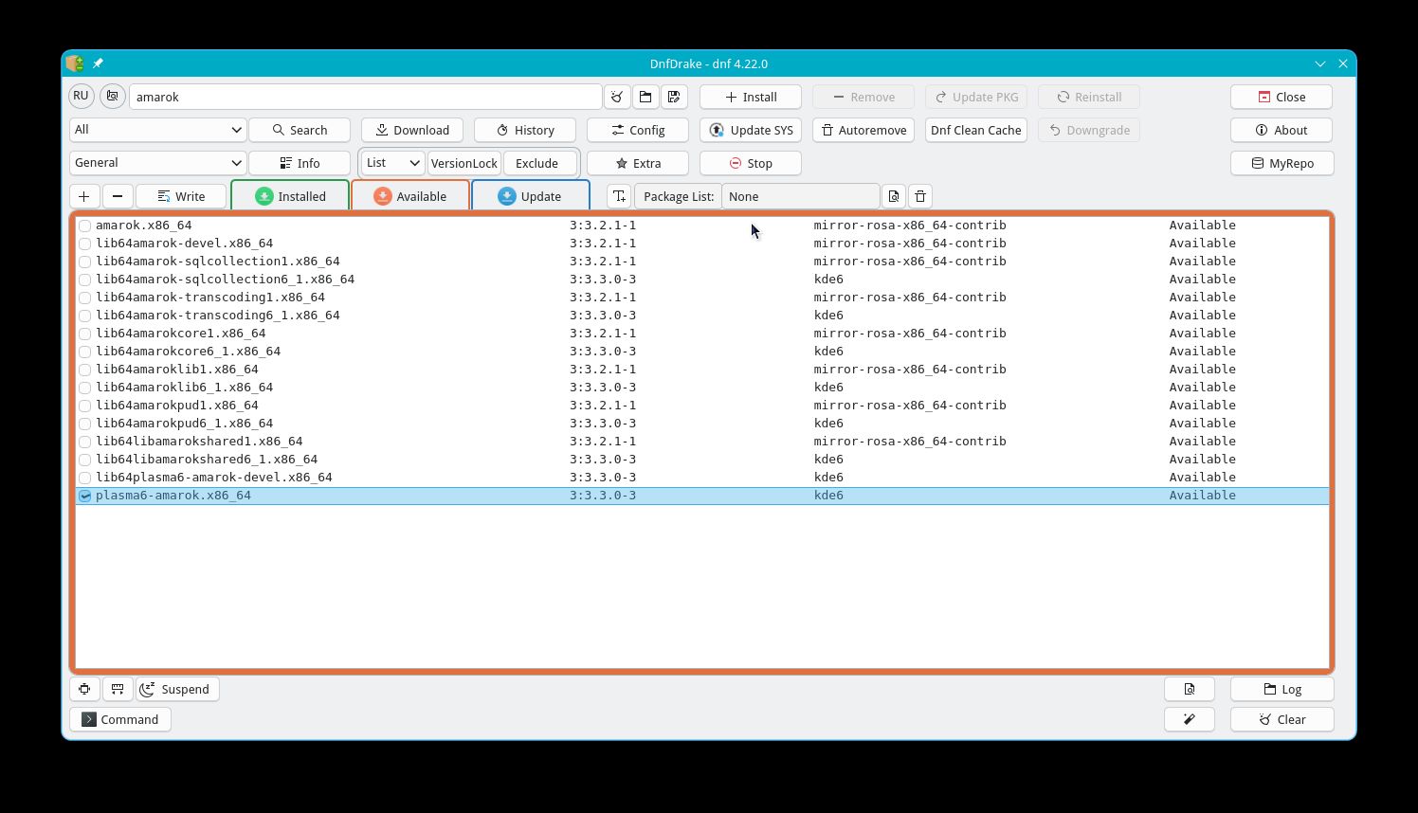The height and width of the screenshot is (813, 1418).
Task: Open the All filter dropdown
Action: coord(157,130)
